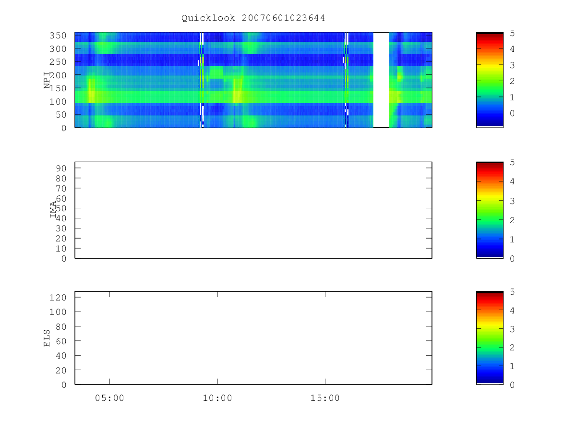Click the 250 tick on NPI axis
576x432 pixels.
click(x=59, y=62)
